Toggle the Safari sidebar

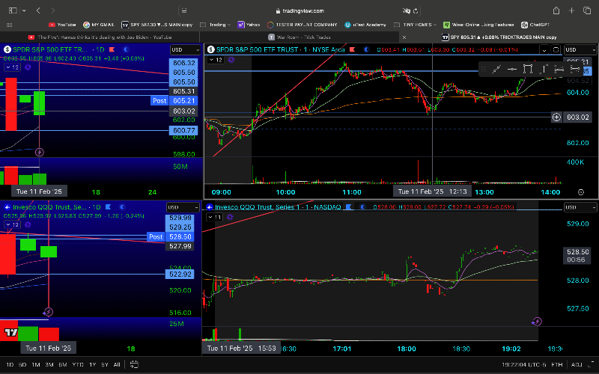tap(13, 10)
